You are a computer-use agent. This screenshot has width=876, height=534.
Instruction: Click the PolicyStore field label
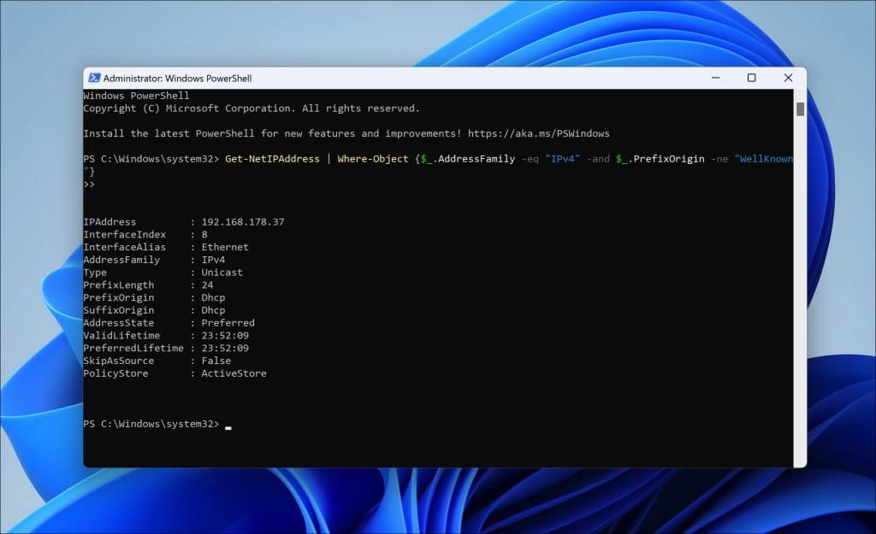115,374
